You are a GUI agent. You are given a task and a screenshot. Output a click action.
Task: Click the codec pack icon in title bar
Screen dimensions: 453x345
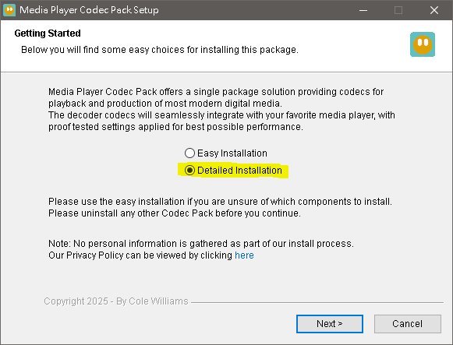coord(9,10)
